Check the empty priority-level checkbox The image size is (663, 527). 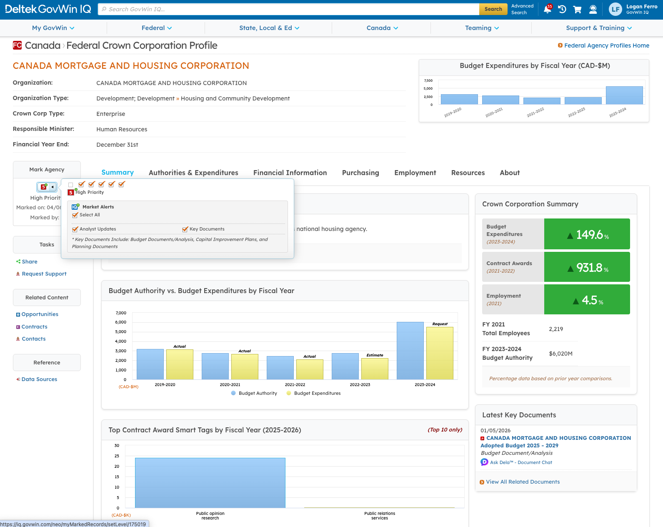point(70,185)
